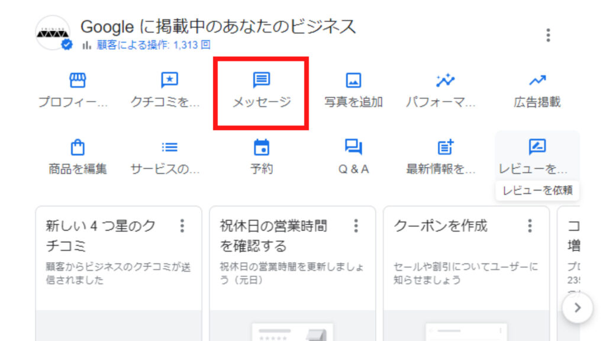Click メッセージ label text
The width and height of the screenshot is (606, 341).
coord(261,102)
